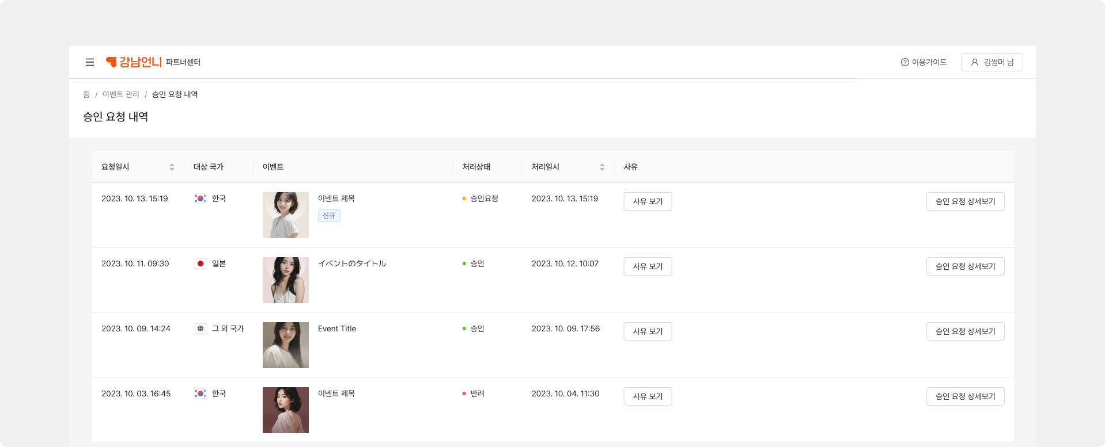Go to 홈 in the breadcrumb
This screenshot has width=1105, height=447.
[86, 94]
